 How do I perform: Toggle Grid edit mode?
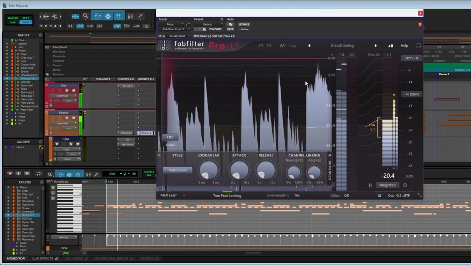tap(25, 22)
